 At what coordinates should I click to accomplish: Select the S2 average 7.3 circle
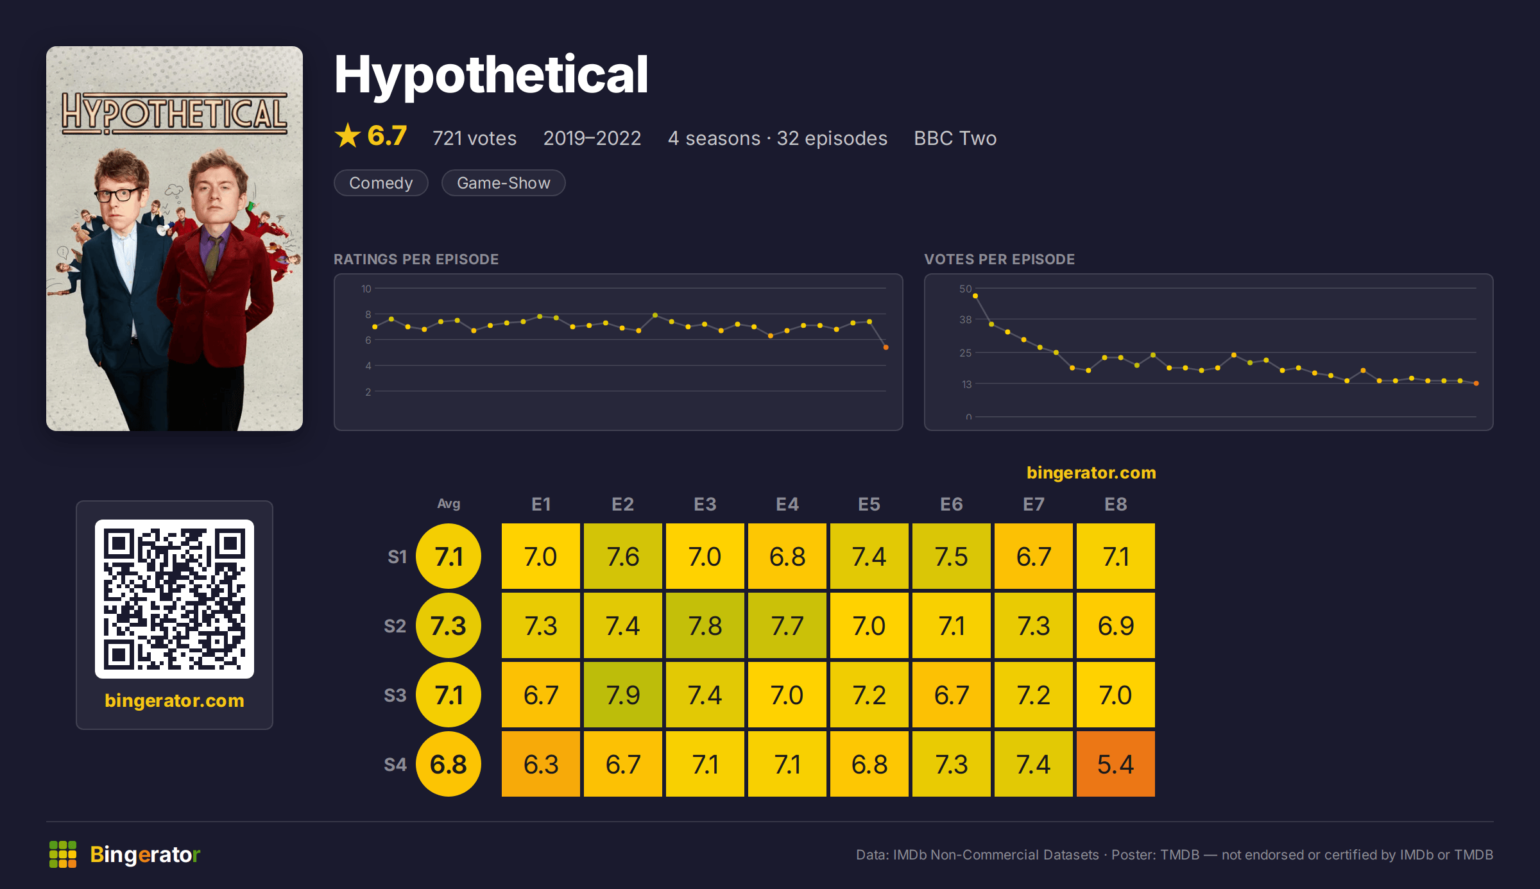pos(449,625)
